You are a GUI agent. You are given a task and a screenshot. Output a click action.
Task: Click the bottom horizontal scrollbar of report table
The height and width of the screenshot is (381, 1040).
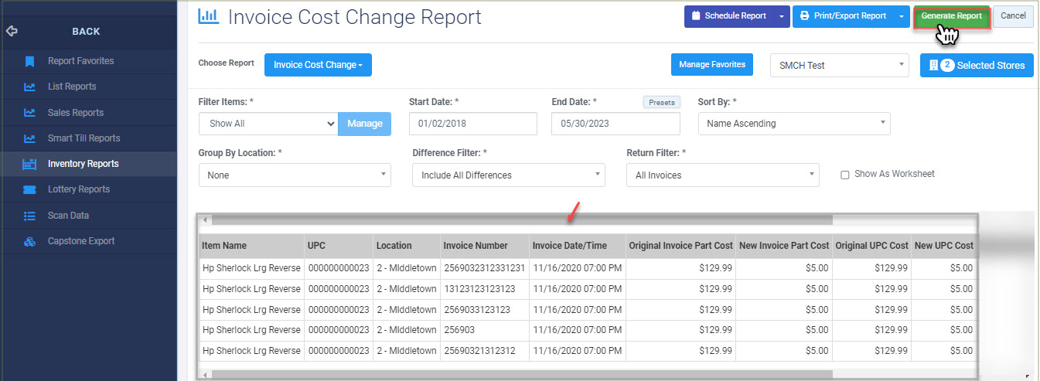click(522, 374)
